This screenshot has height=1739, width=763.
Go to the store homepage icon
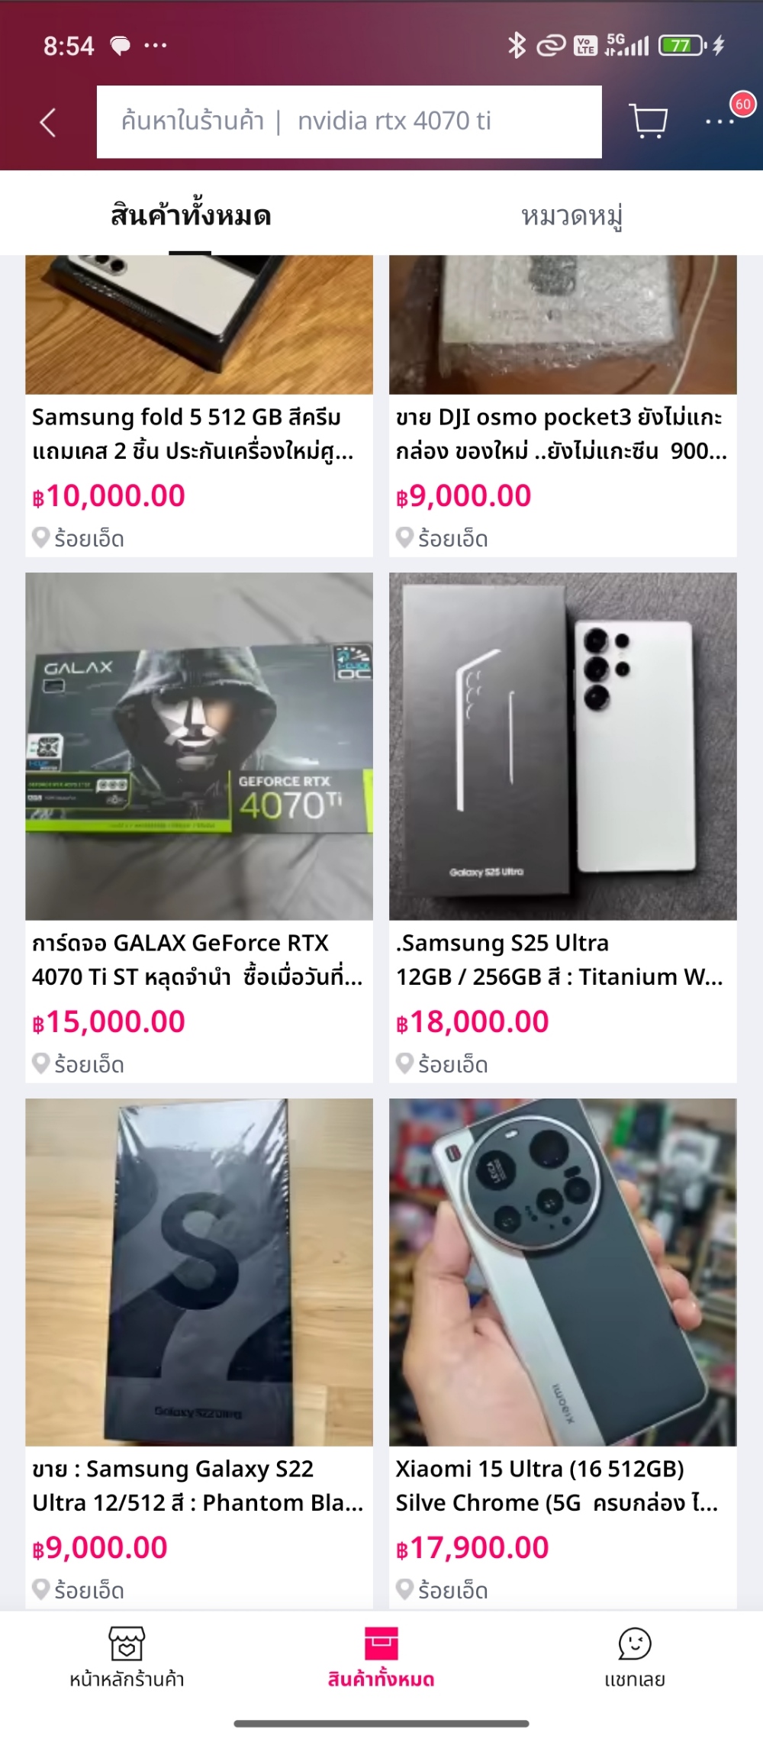pyautogui.click(x=127, y=1643)
